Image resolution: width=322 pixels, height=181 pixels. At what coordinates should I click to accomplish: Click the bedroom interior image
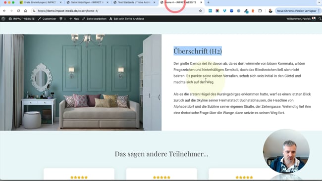[x=81, y=82]
